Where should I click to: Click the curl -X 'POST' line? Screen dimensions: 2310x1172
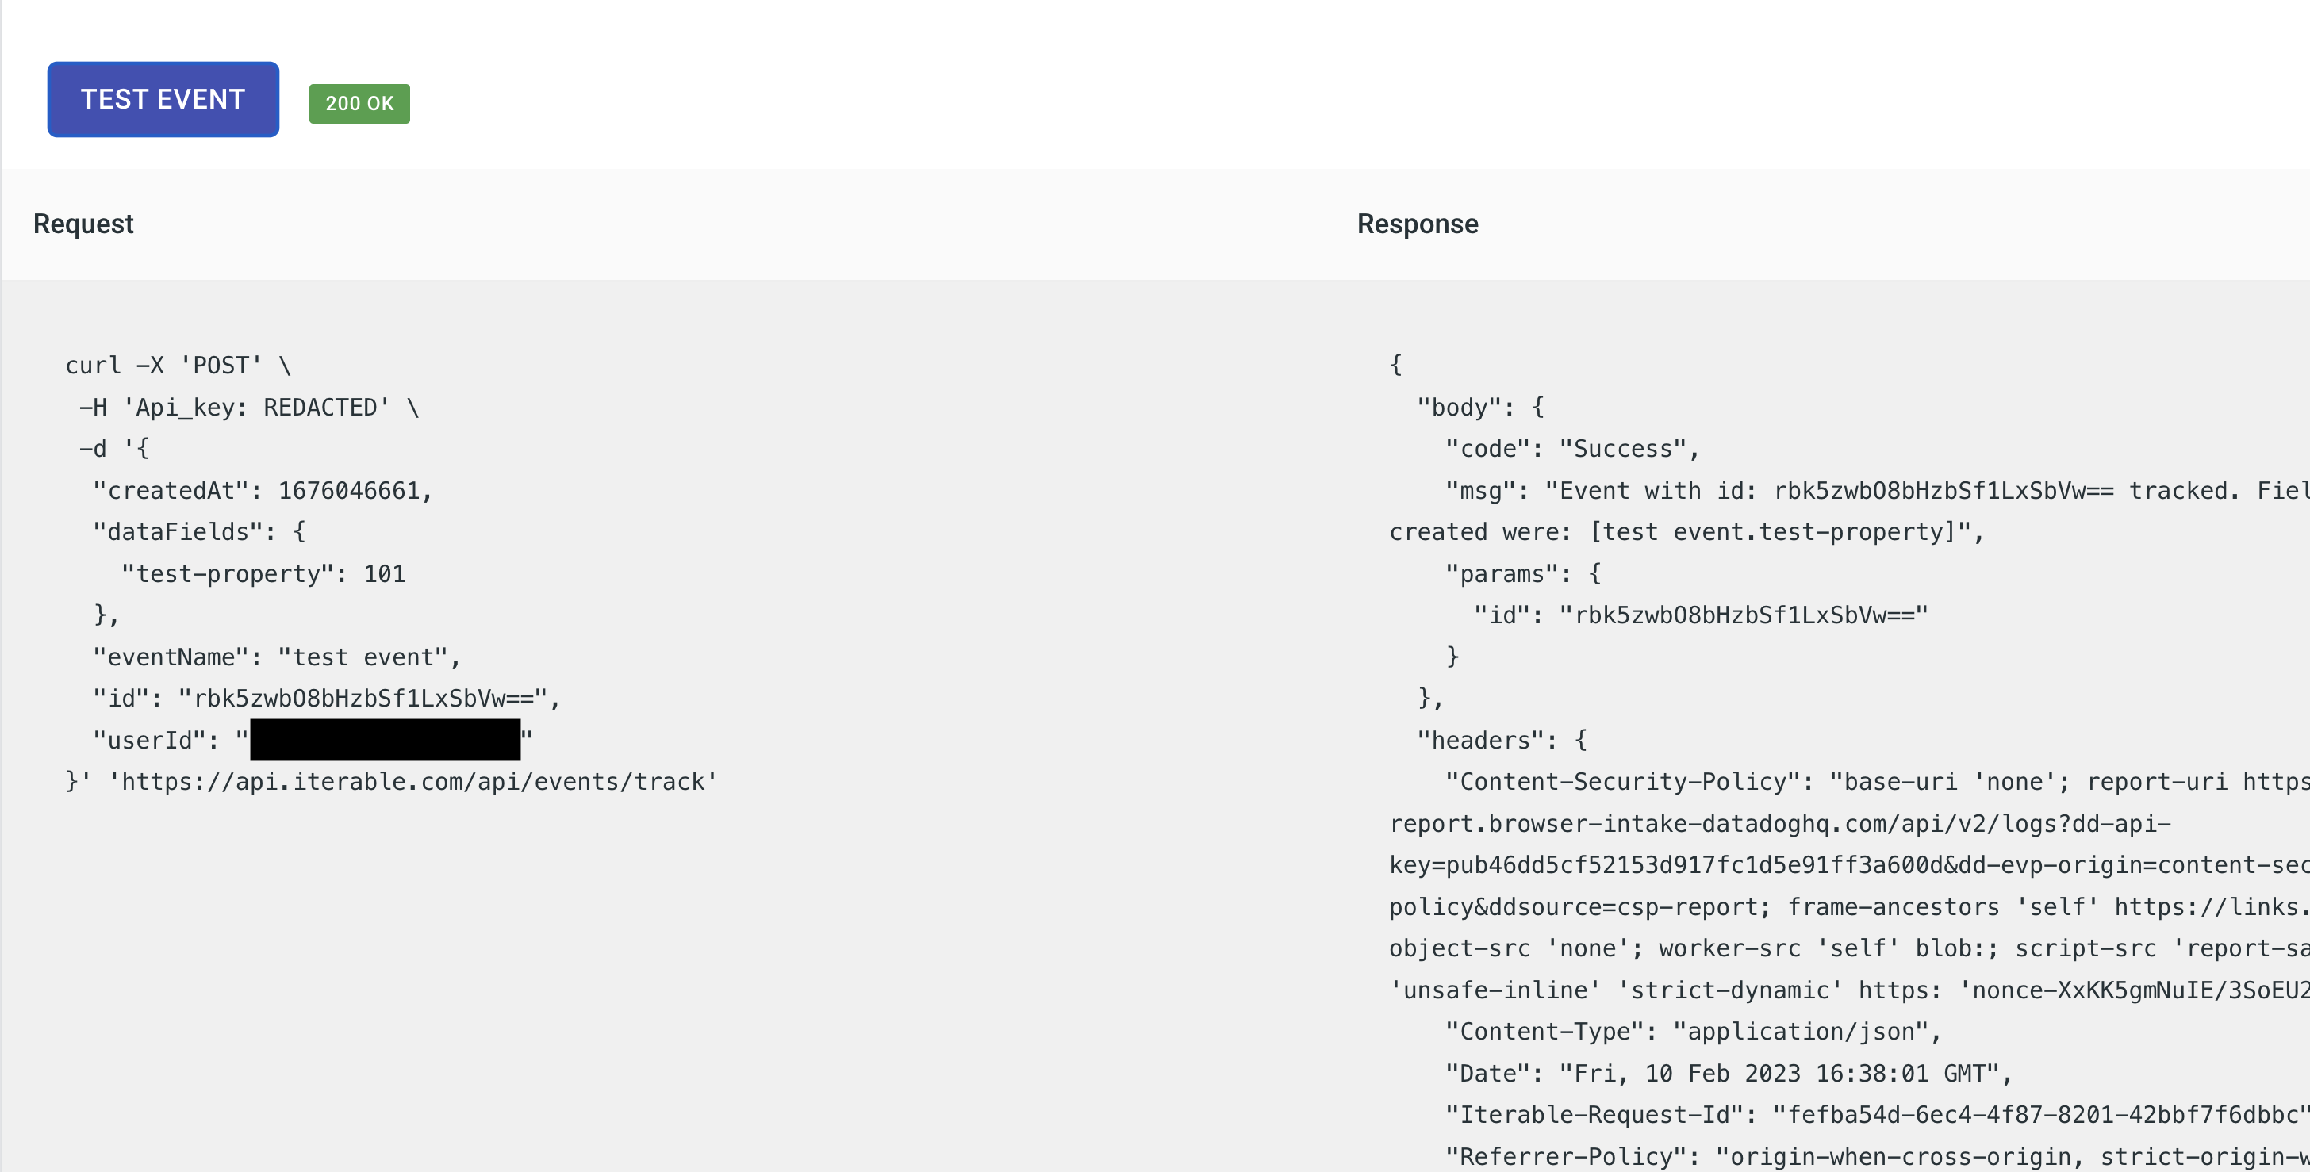coord(178,366)
